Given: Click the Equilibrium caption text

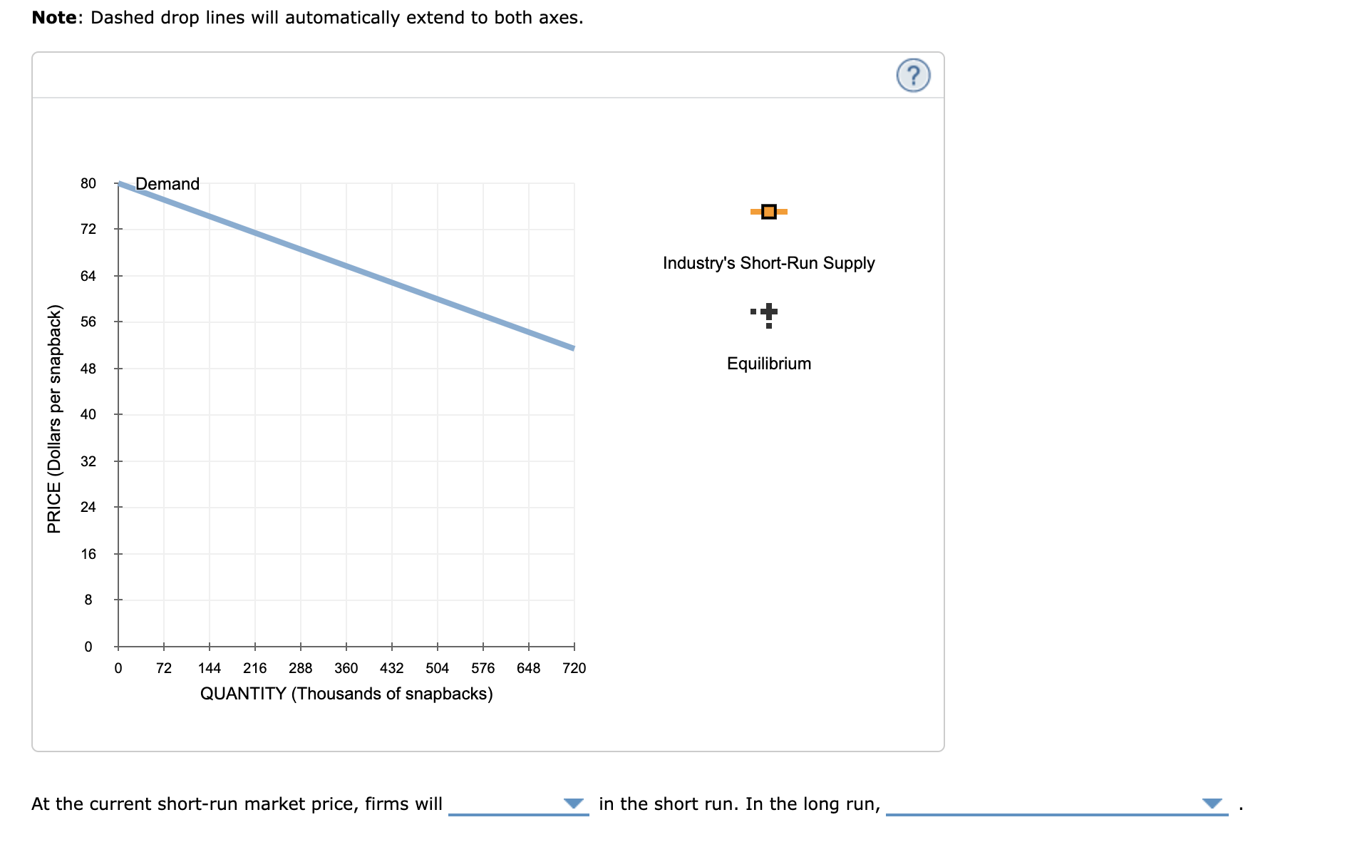Looking at the screenshot, I should (x=768, y=363).
